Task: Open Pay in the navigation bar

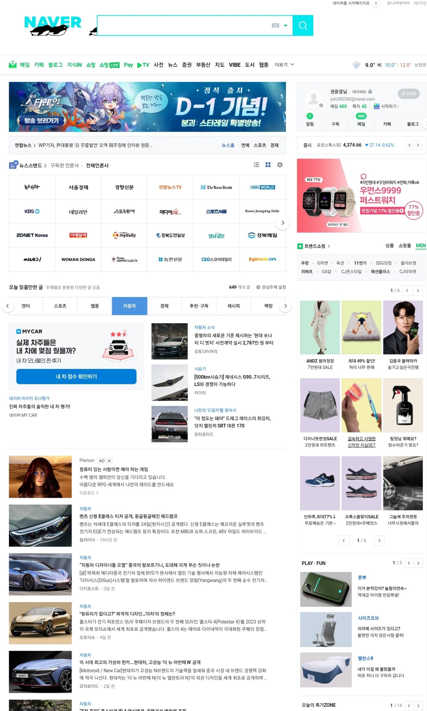Action: [x=128, y=65]
